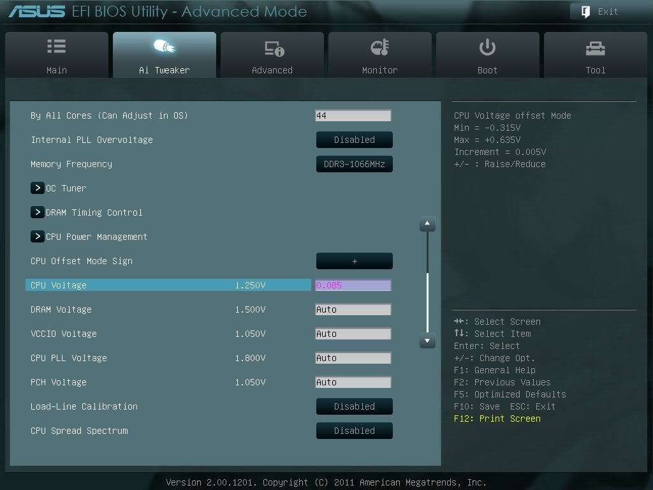This screenshot has width=653, height=490.
Task: Click the CPU PLL Voltage Auto field
Action: [353, 357]
